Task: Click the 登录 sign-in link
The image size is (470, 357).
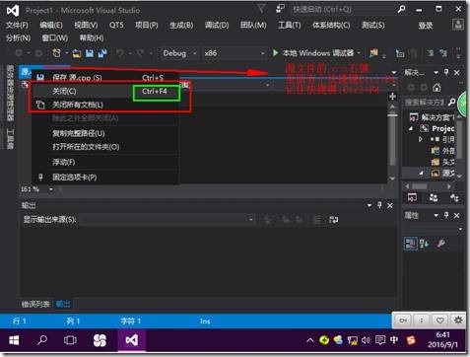Action: point(426,26)
